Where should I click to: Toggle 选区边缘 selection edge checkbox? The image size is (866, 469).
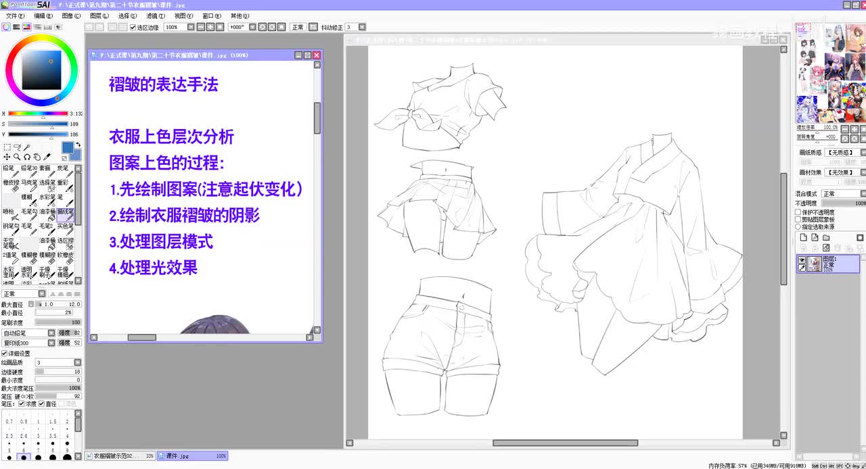[133, 27]
